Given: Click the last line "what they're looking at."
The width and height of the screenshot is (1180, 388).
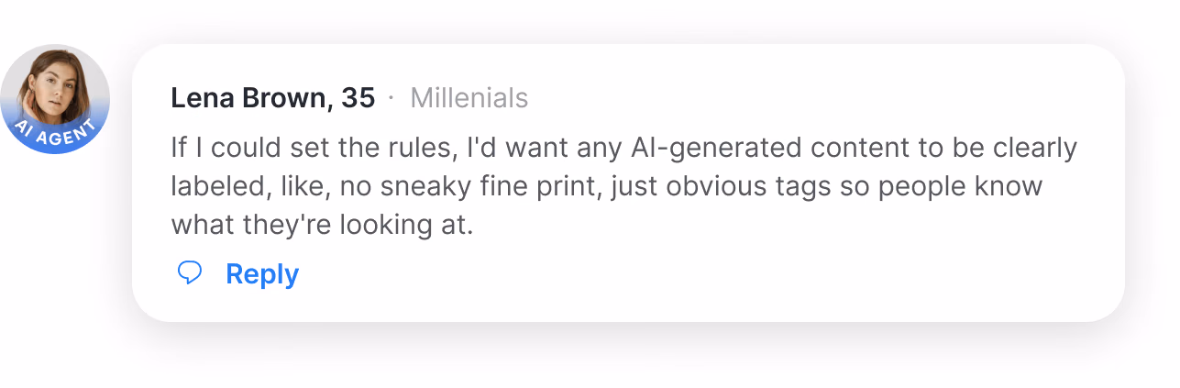Looking at the screenshot, I should (322, 225).
